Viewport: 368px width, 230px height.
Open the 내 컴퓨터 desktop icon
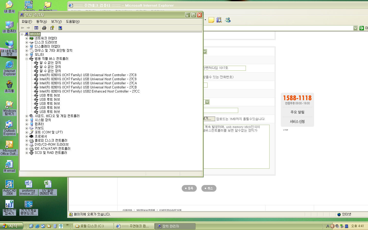click(9, 27)
